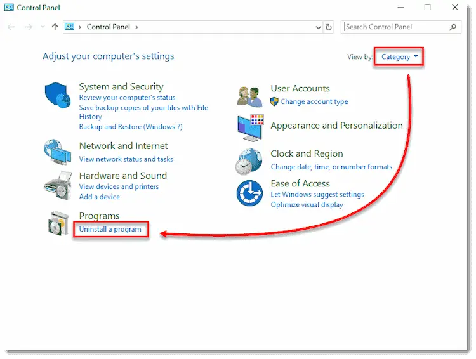This screenshot has height=359, width=476.
Task: Click the Control Panel title bar icon
Action: pos(9,7)
